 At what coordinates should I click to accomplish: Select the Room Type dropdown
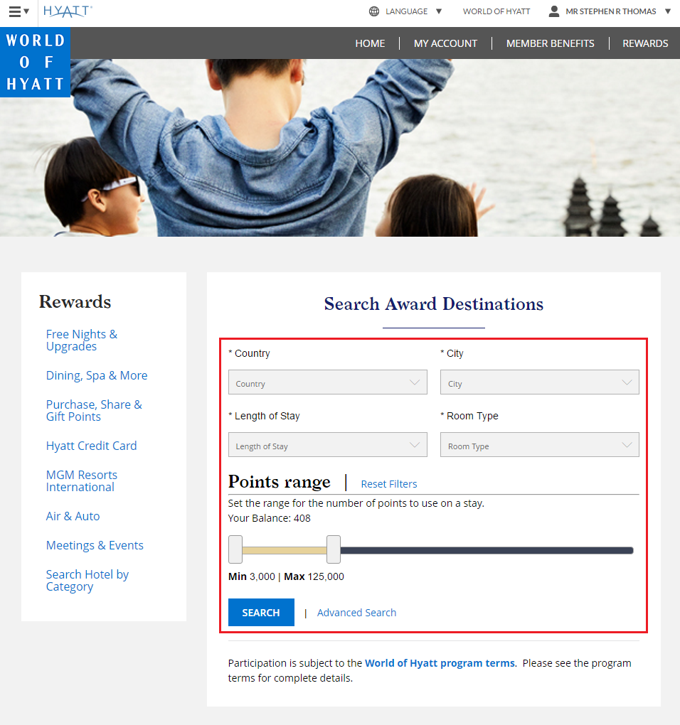coord(539,445)
